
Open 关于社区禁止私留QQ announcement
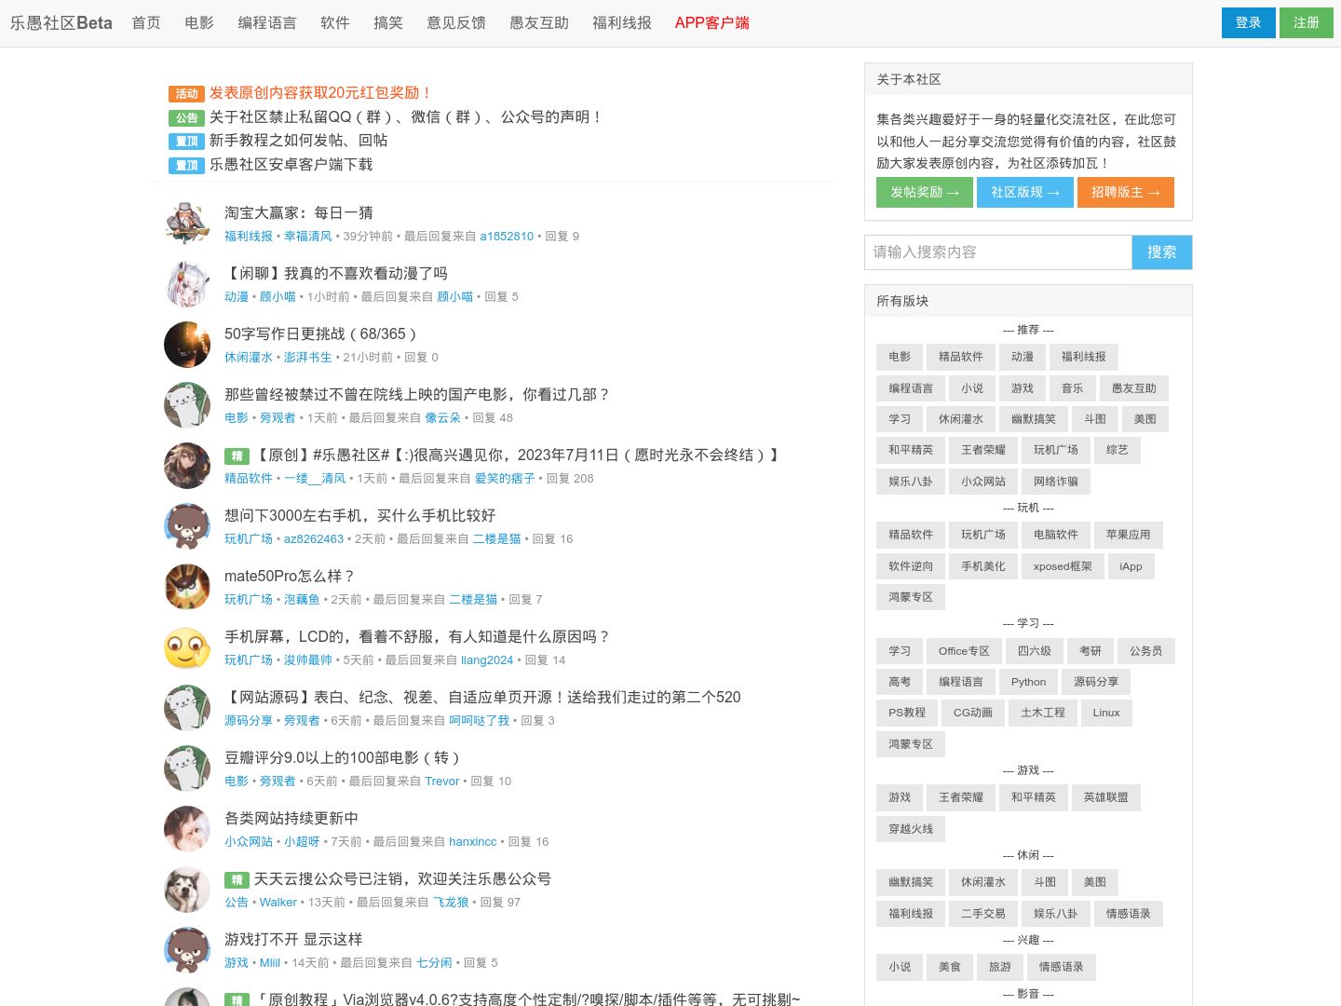pyautogui.click(x=406, y=117)
